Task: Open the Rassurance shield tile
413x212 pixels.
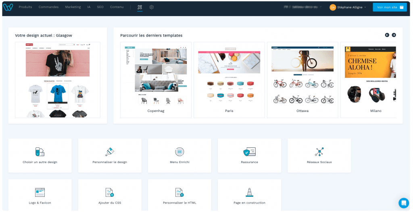Action: [249, 156]
